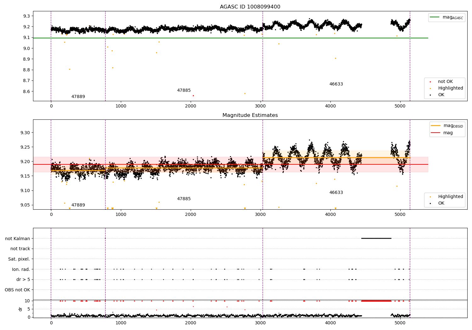Screen dimensions: 472x330
Task: Click 'OK' legend entry in middle plot
Action: (437, 203)
